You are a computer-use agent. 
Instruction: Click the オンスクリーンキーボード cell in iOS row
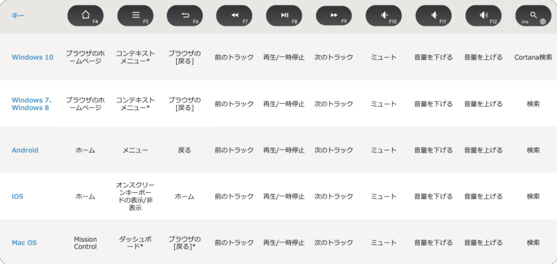click(x=135, y=196)
